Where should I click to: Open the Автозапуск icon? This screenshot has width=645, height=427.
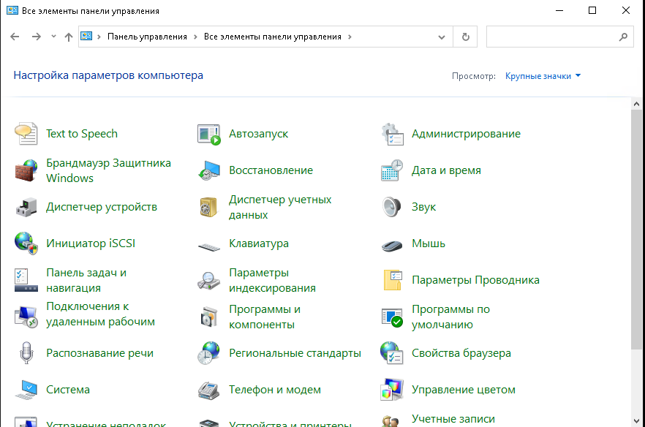tap(209, 134)
